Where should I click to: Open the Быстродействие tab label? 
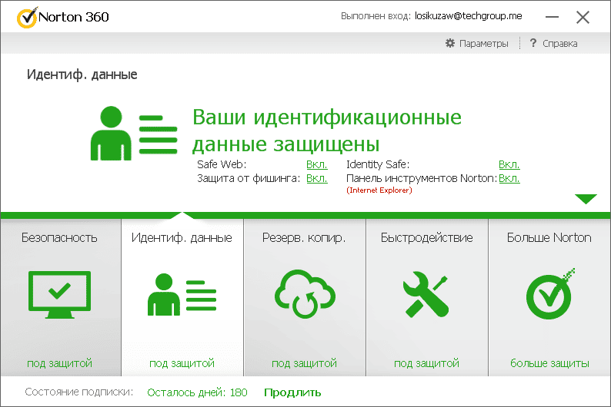coord(426,237)
